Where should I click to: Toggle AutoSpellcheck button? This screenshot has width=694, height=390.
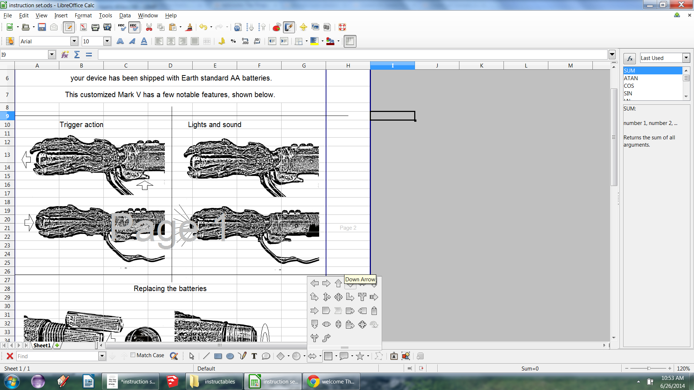click(133, 27)
